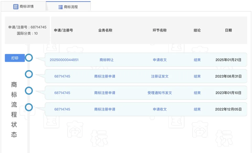
Task: Click the 业务名称 column header
Action: 105,30
